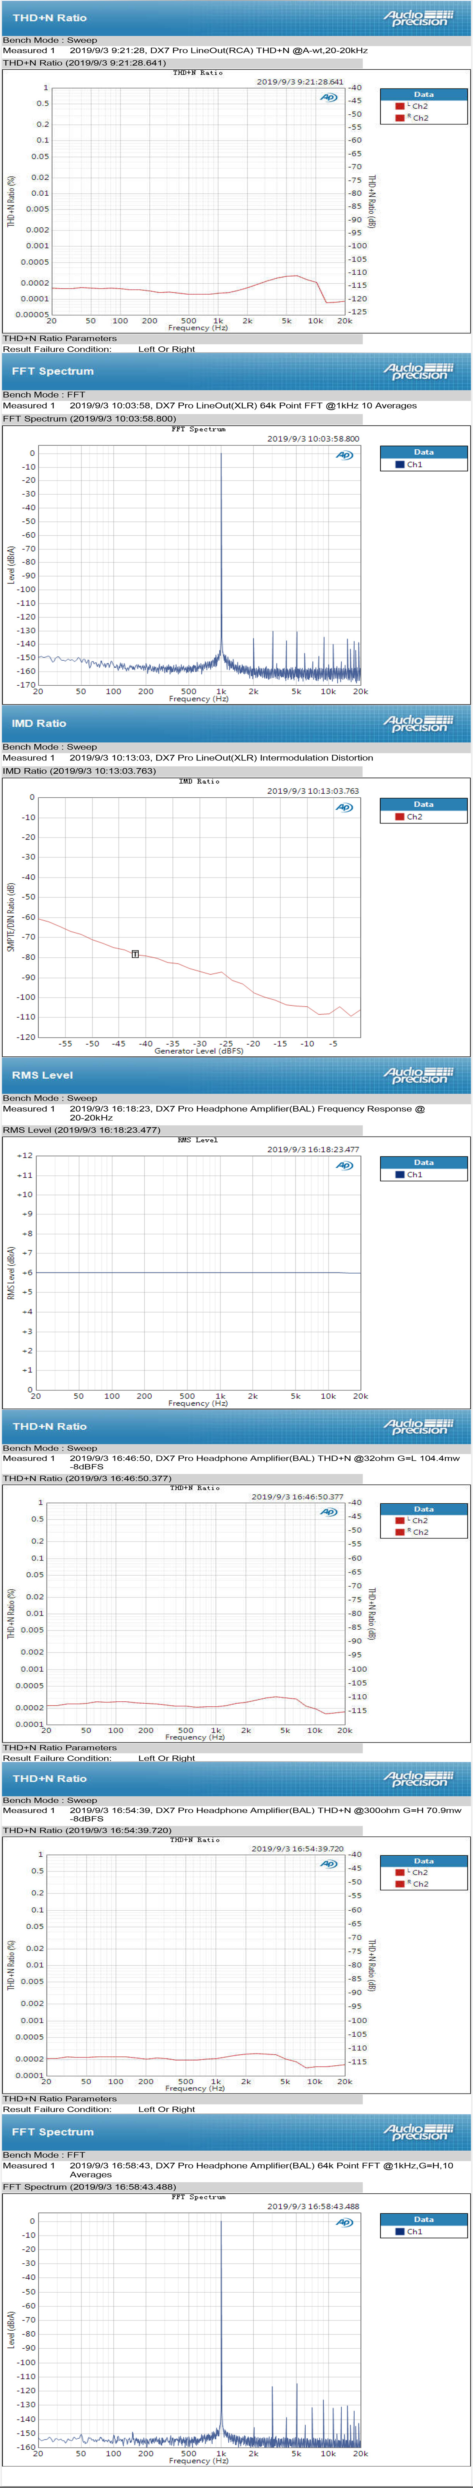Viewport: 473px width, 2488px height.
Task: Click the blue Ch1 swatch in the 16:58:43 FFT legend
Action: [x=400, y=2232]
